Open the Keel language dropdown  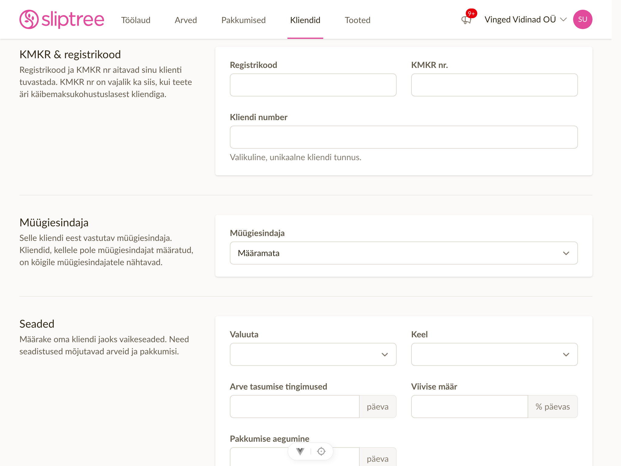click(494, 354)
